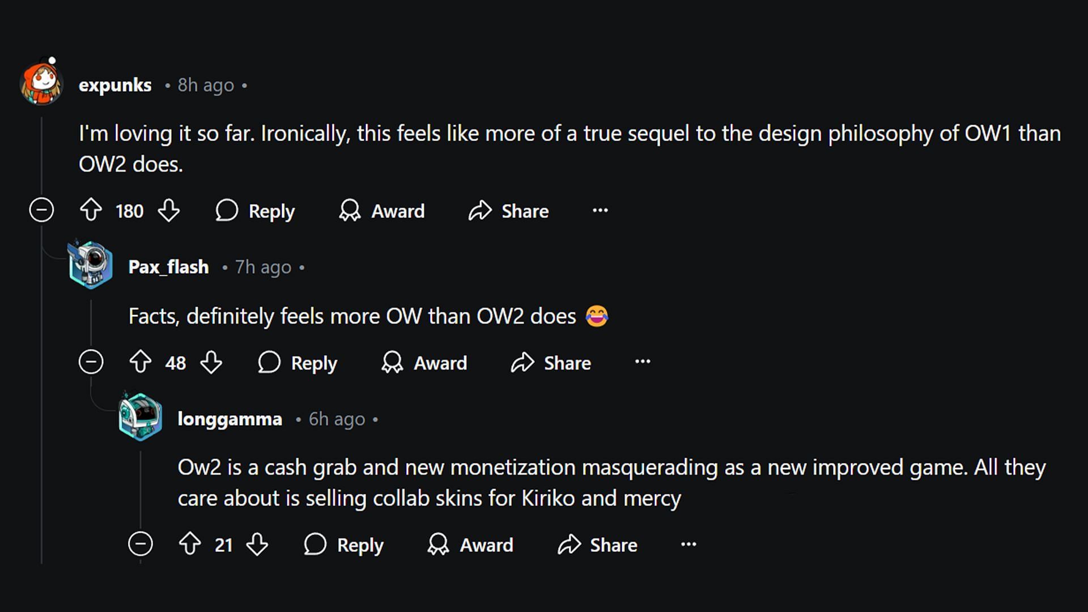Click the downvote arrow on Pax_flash comment
Screen dimensions: 1088x612
click(210, 363)
